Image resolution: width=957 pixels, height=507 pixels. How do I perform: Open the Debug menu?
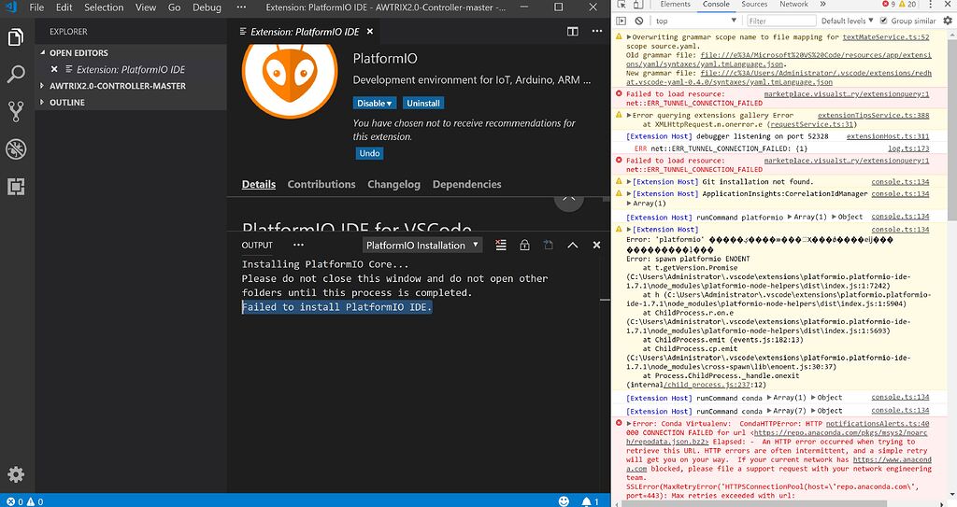coord(207,7)
